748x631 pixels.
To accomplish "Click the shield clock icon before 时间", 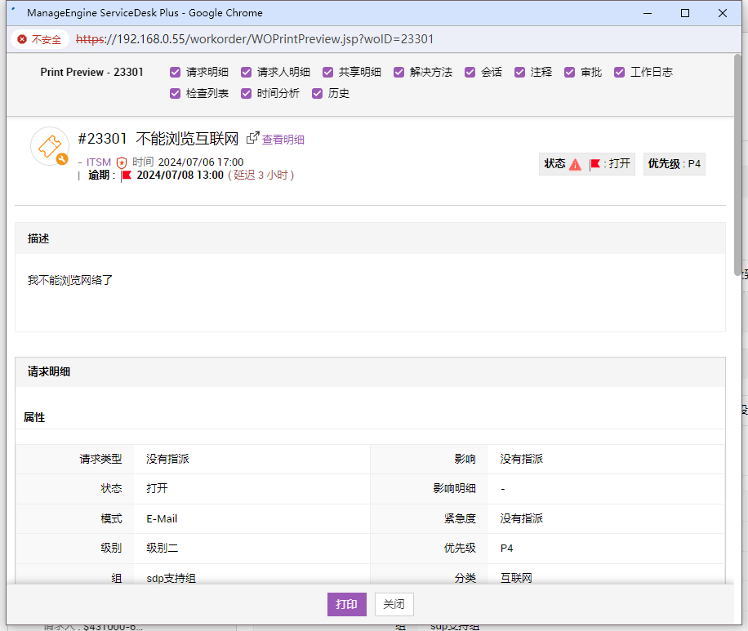I will tap(122, 162).
